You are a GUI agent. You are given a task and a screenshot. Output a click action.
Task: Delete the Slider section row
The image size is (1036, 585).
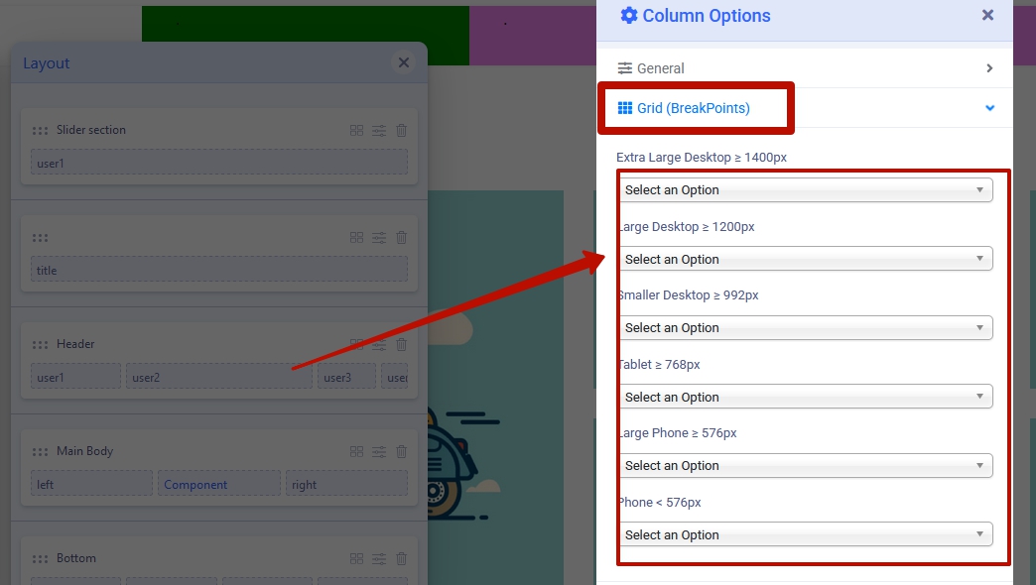[x=401, y=130]
